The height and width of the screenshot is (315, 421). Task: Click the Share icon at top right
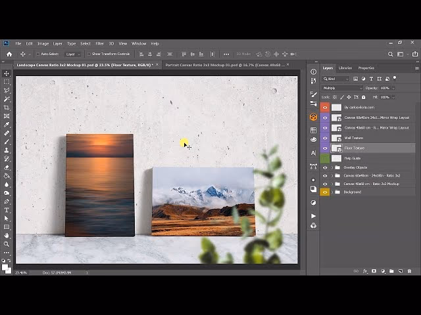coord(415,54)
